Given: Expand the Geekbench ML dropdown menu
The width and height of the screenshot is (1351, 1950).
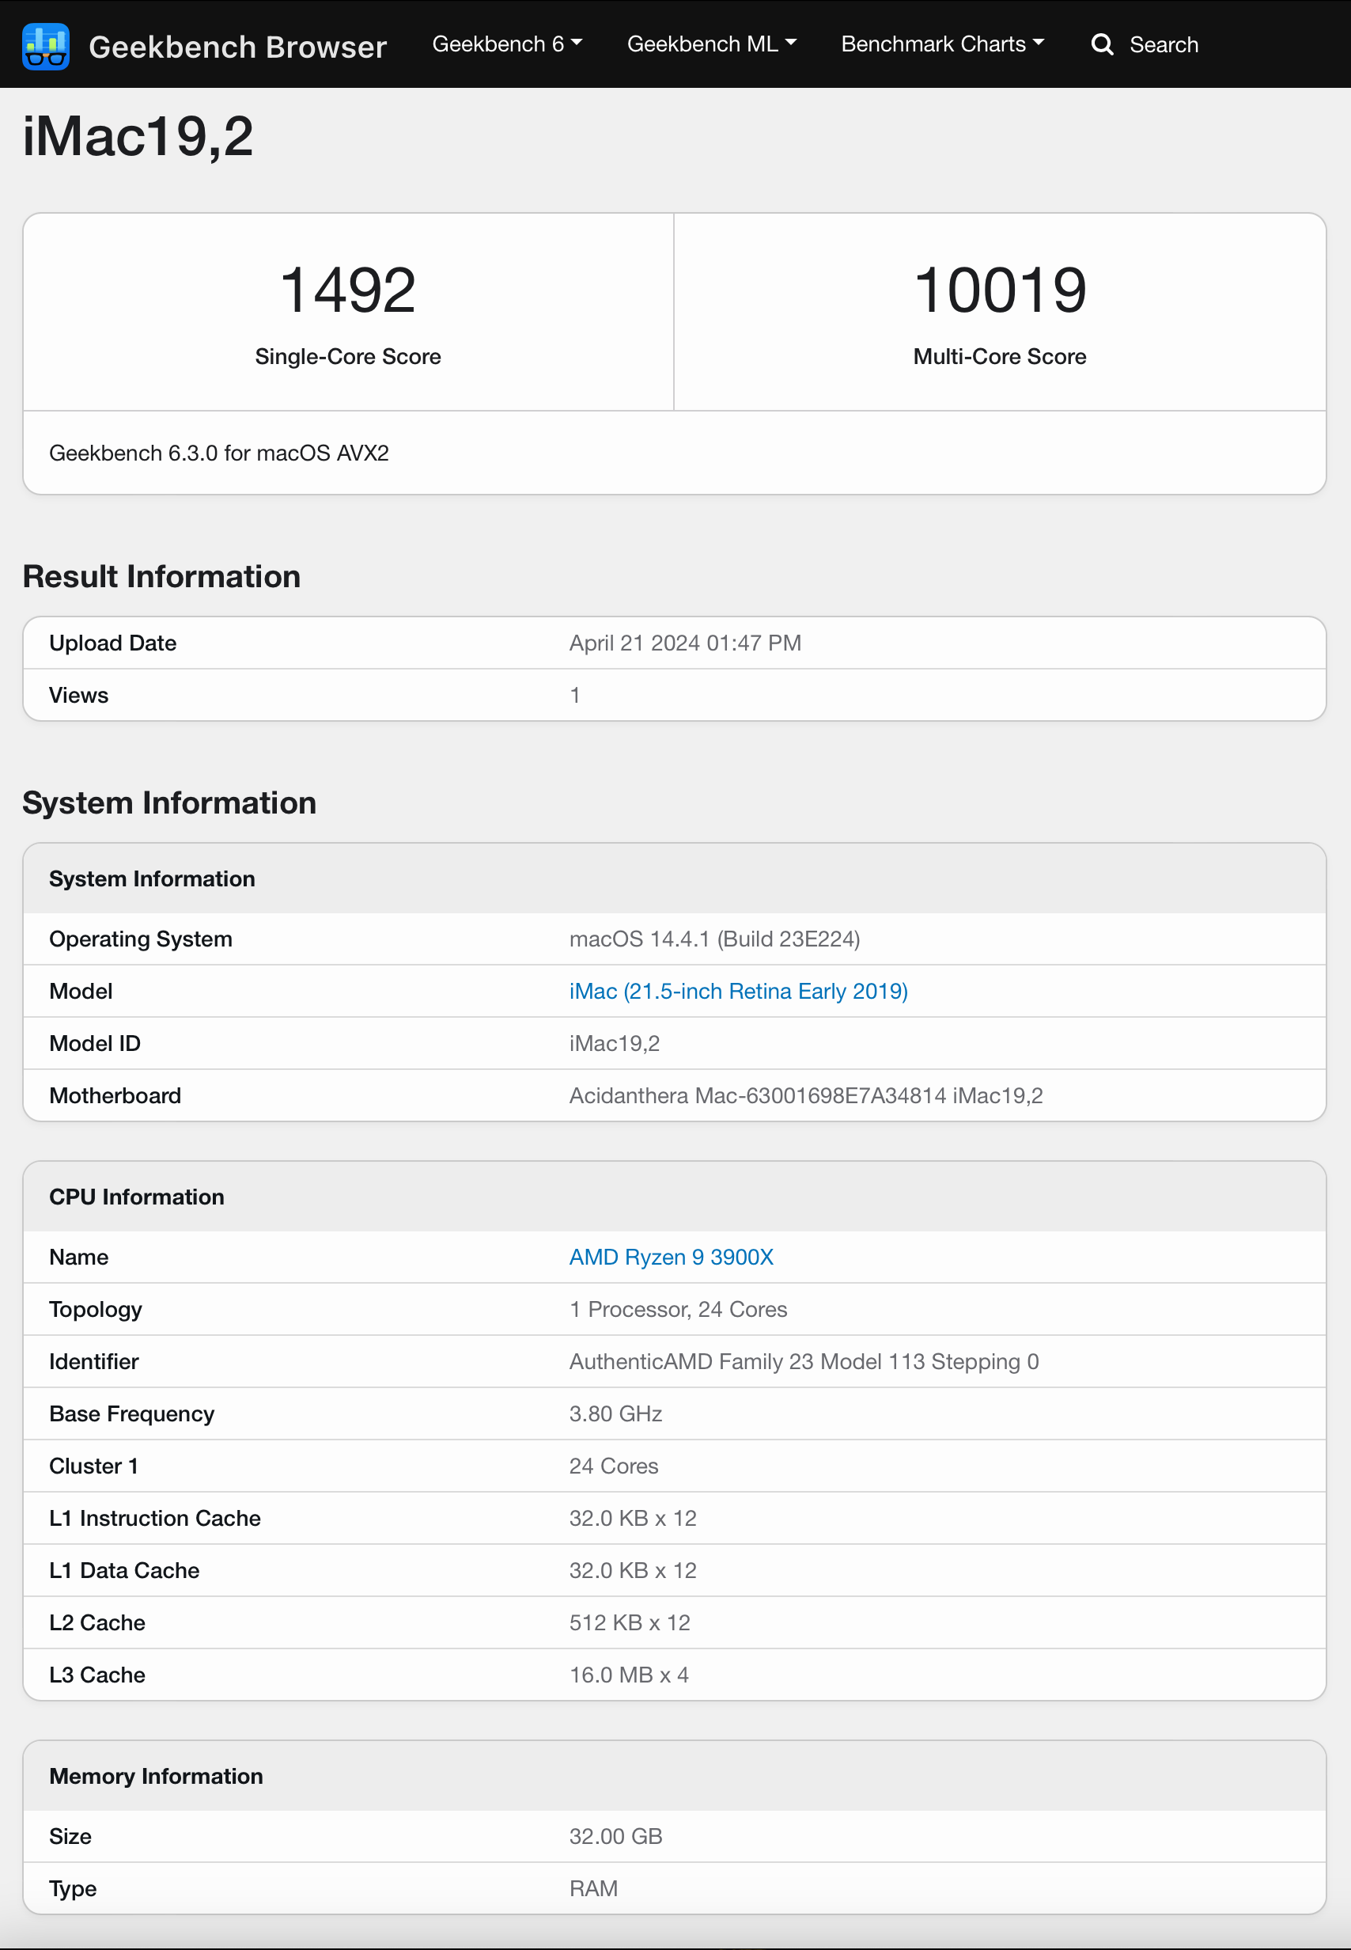Looking at the screenshot, I should [711, 44].
